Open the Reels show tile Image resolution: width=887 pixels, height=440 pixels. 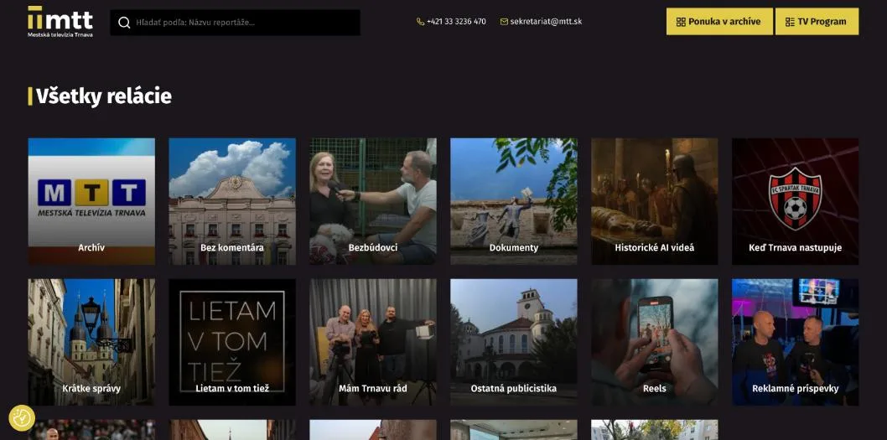(x=655, y=342)
